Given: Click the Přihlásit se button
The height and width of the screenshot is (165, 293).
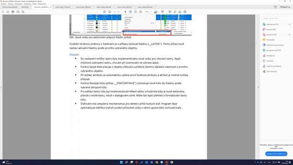Looking at the screenshot, I should click(285, 7).
